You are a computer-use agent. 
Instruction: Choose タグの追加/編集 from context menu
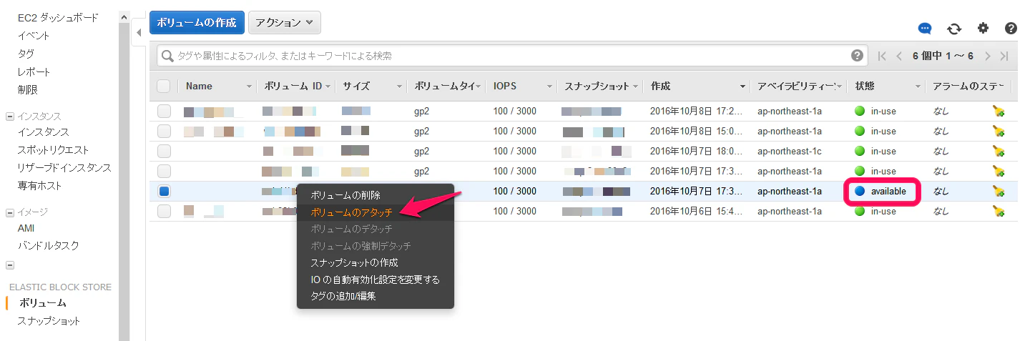coord(343,295)
